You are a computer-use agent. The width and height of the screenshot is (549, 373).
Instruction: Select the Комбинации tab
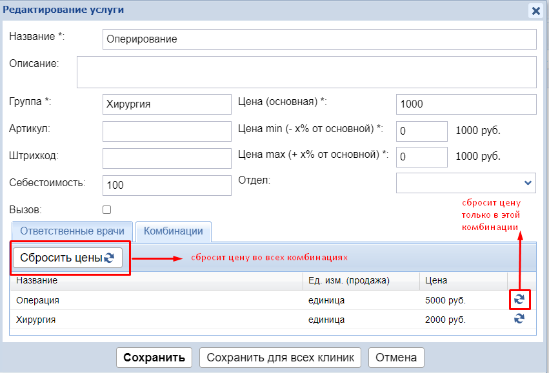pyautogui.click(x=174, y=231)
